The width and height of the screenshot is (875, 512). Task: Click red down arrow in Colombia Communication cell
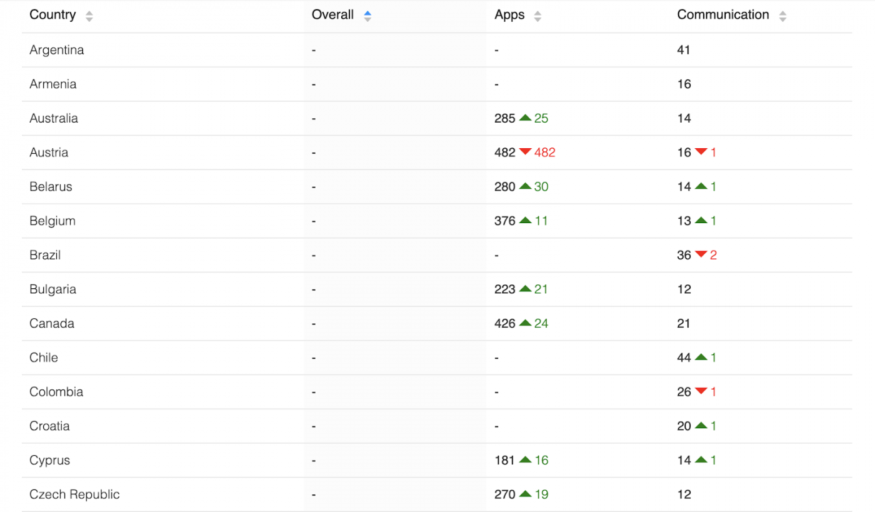701,391
